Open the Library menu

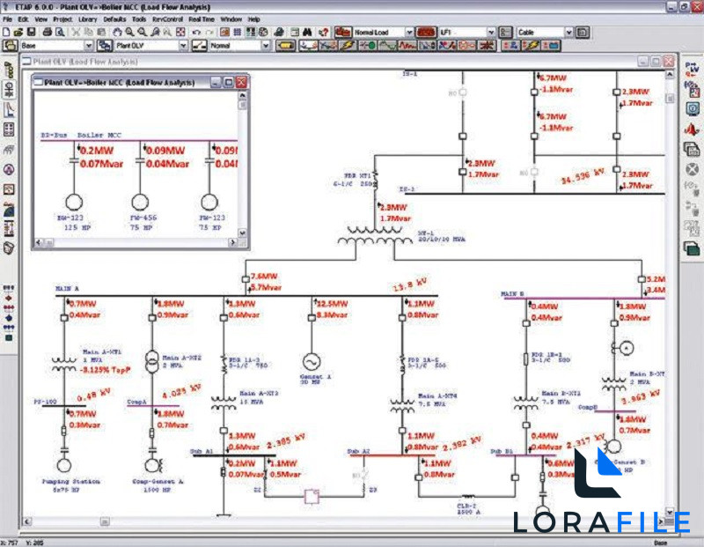point(87,19)
